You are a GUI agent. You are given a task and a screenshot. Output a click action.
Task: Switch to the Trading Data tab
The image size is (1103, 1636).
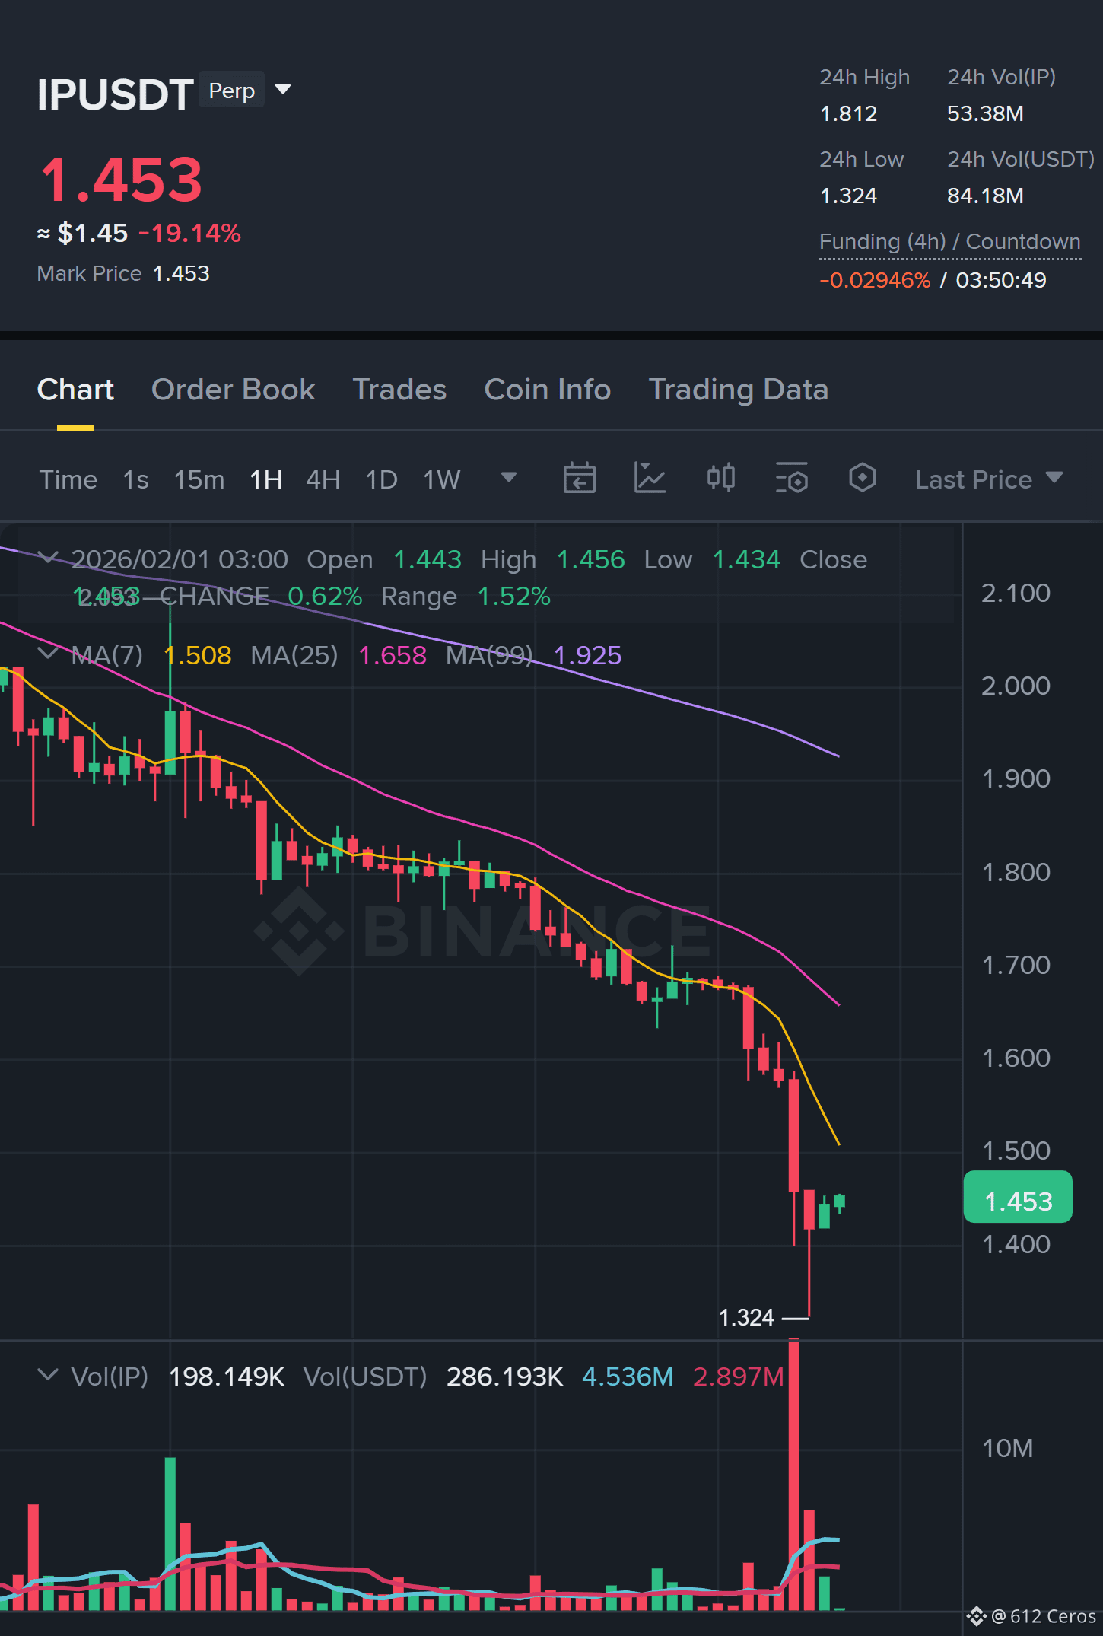738,390
